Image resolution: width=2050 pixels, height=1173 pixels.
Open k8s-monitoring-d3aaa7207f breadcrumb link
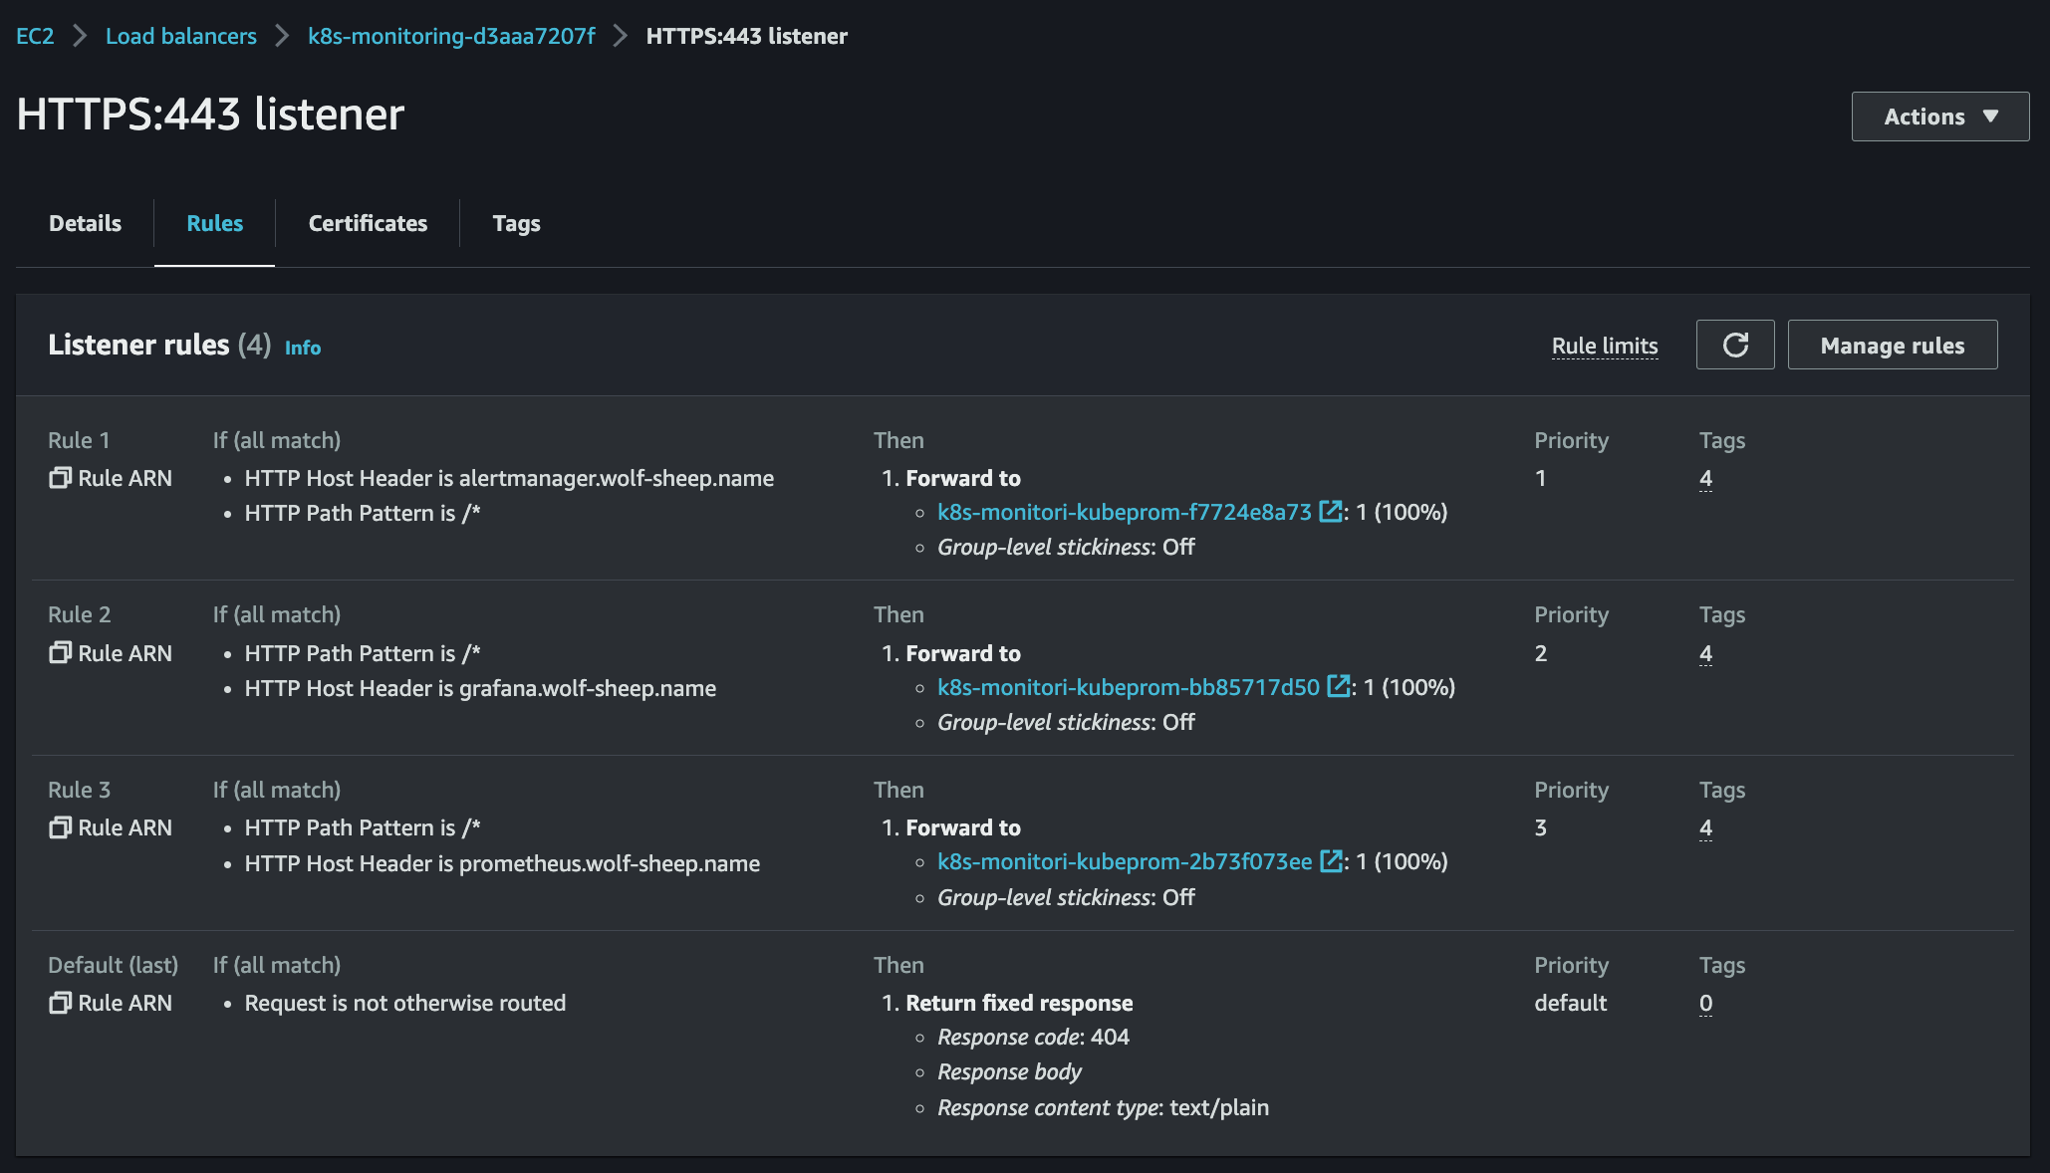[451, 36]
